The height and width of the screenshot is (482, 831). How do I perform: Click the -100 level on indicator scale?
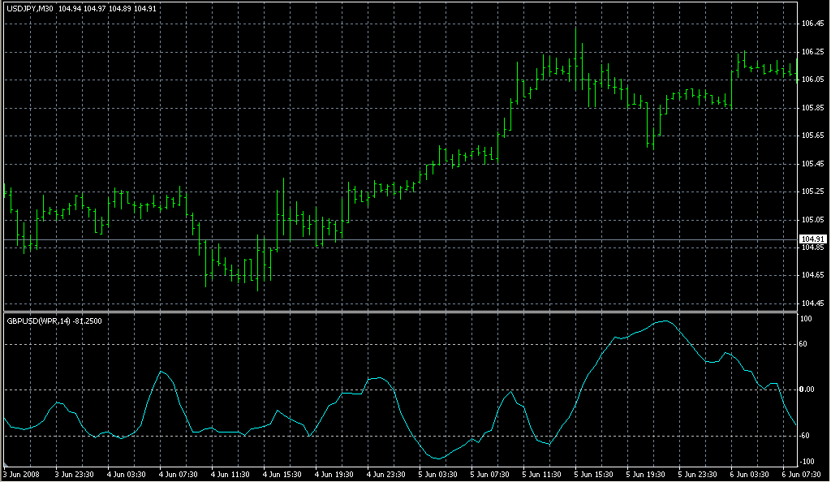807,462
